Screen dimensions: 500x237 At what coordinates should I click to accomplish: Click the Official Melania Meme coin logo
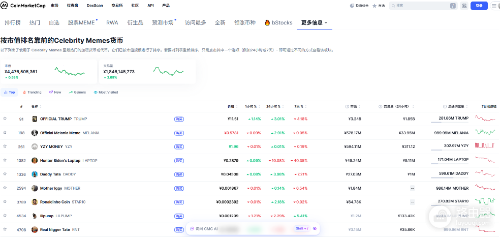point(35,133)
